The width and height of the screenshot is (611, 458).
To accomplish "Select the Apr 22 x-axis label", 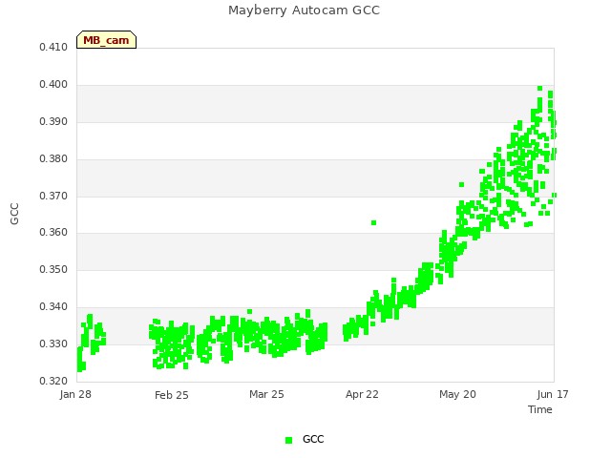I will coord(362,394).
